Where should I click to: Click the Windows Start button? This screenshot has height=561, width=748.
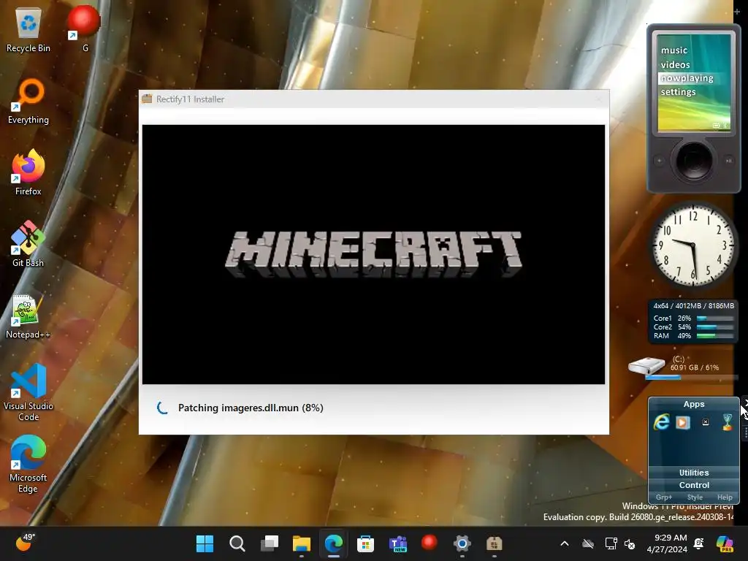[205, 543]
